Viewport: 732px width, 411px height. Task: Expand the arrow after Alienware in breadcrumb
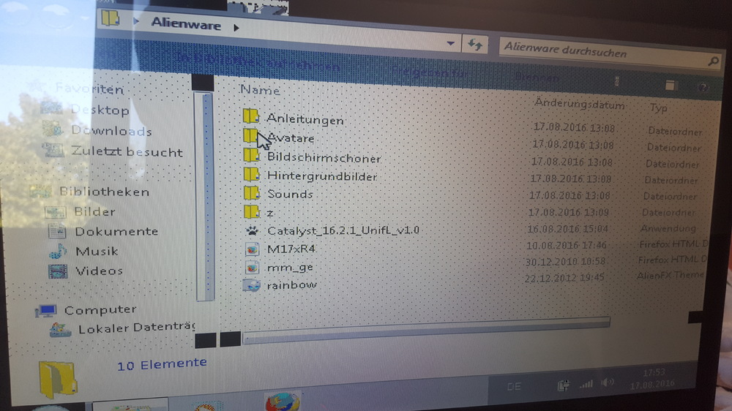(236, 28)
